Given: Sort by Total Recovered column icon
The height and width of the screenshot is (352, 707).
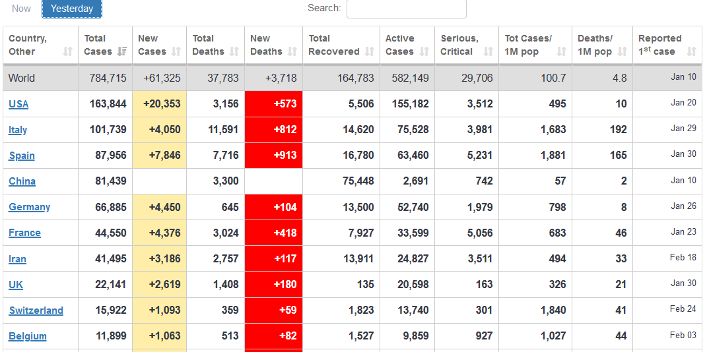Looking at the screenshot, I should [x=370, y=52].
